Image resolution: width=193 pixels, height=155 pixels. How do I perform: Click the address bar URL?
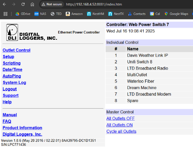point(94,4)
